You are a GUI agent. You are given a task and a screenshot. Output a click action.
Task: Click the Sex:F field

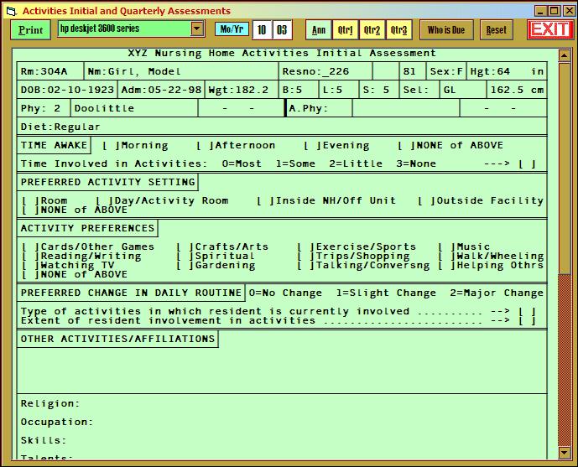click(x=446, y=71)
